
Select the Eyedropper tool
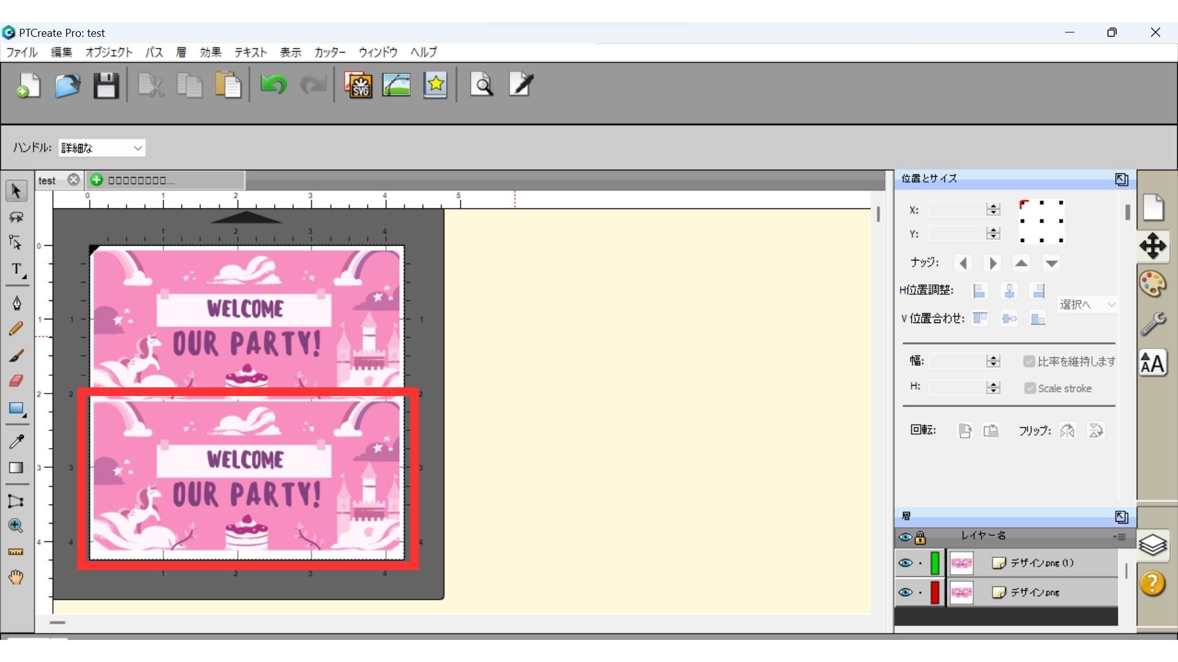[17, 441]
